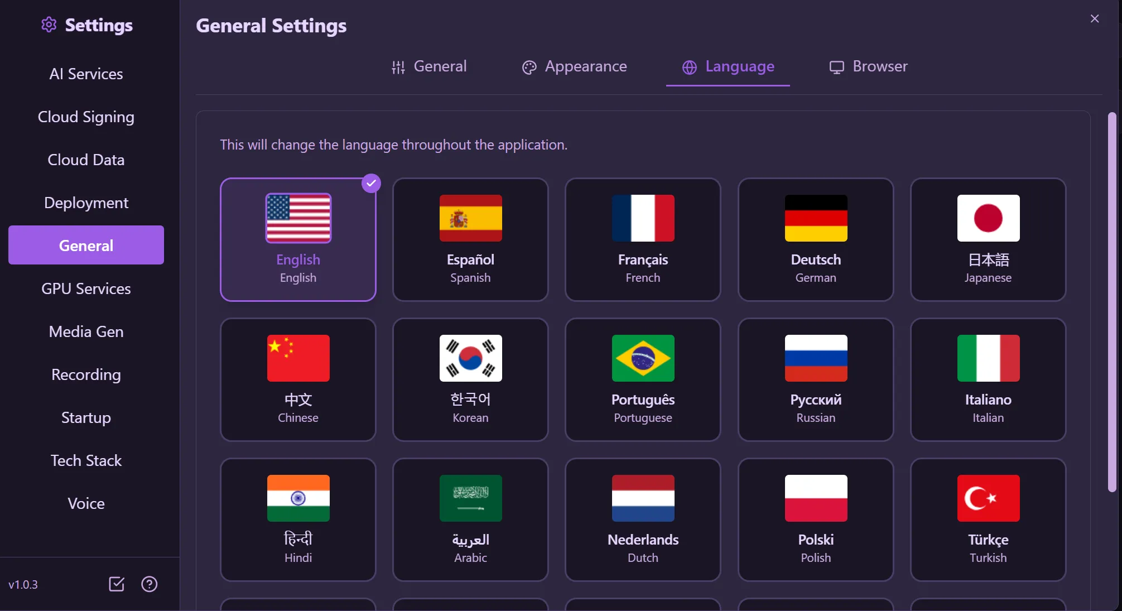Screen dimensions: 1122x611
Task: Pick the Português language label
Action: pos(643,400)
